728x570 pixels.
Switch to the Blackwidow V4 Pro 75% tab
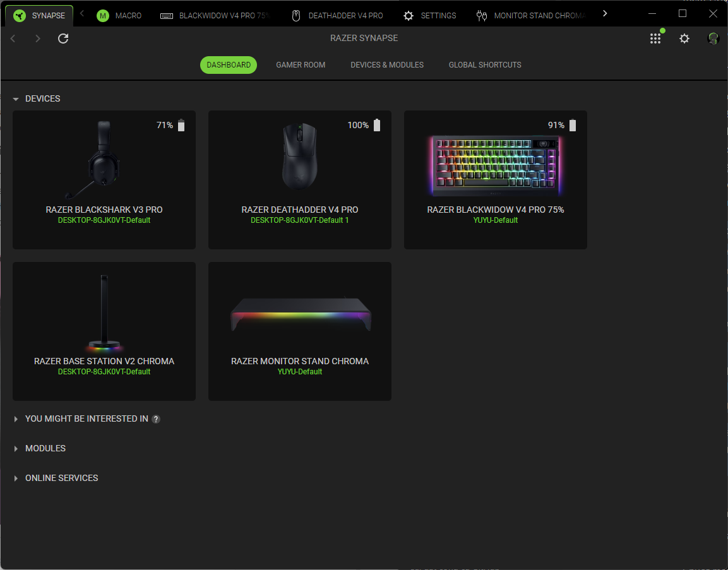215,16
